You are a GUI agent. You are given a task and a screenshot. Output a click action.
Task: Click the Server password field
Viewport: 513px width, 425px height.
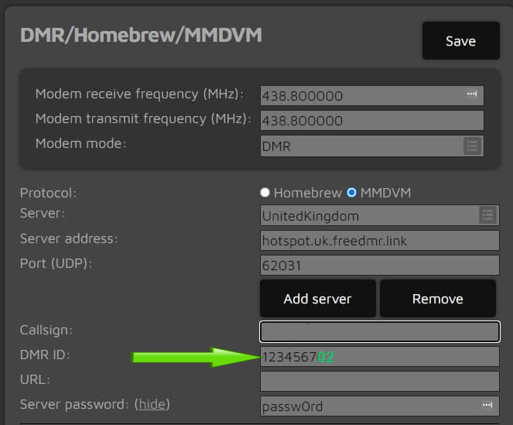(379, 406)
